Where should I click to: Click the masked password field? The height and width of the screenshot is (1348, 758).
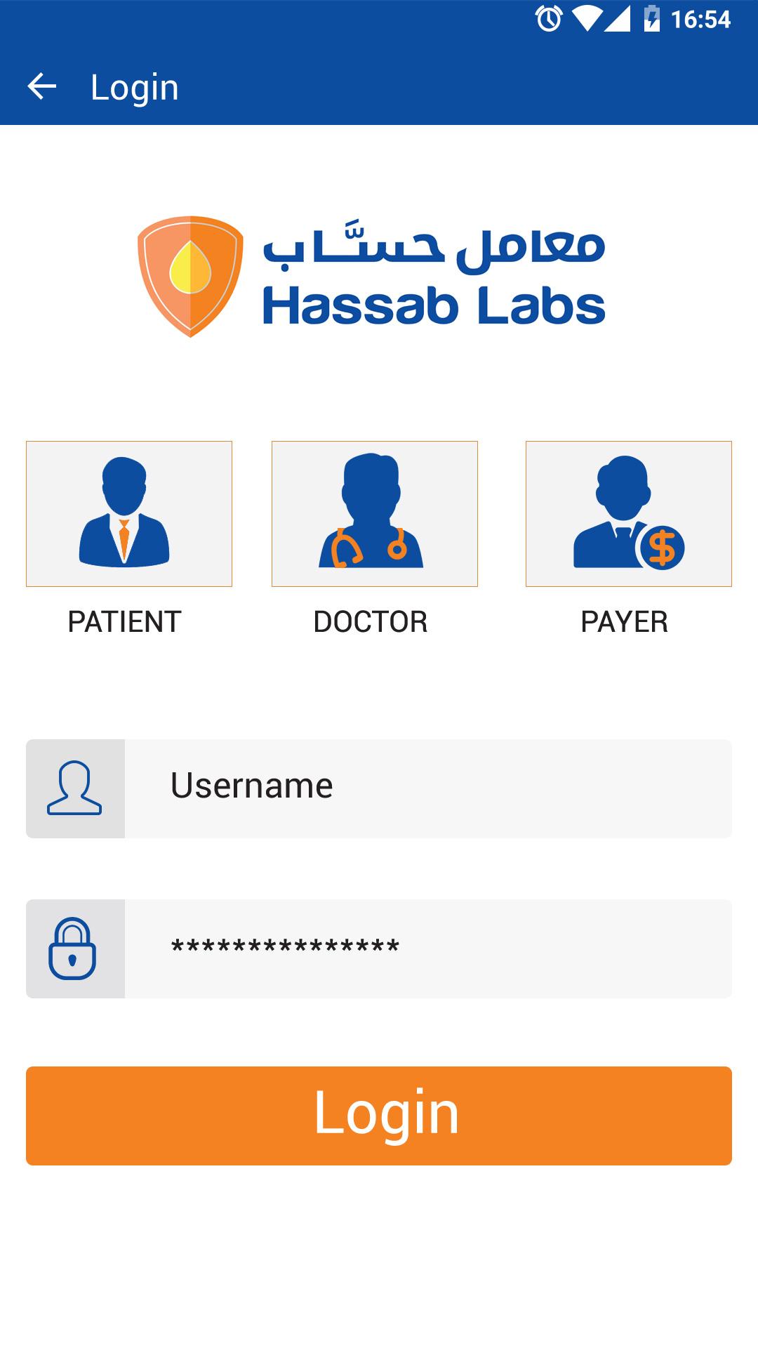point(421,949)
